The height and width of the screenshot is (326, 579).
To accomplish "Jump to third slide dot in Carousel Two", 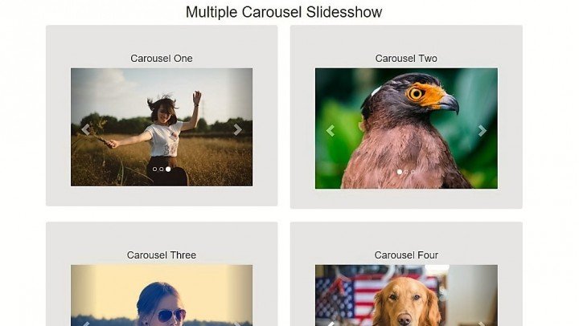I will coord(413,172).
